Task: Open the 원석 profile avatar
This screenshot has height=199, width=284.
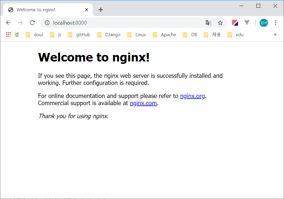Action: (x=263, y=23)
